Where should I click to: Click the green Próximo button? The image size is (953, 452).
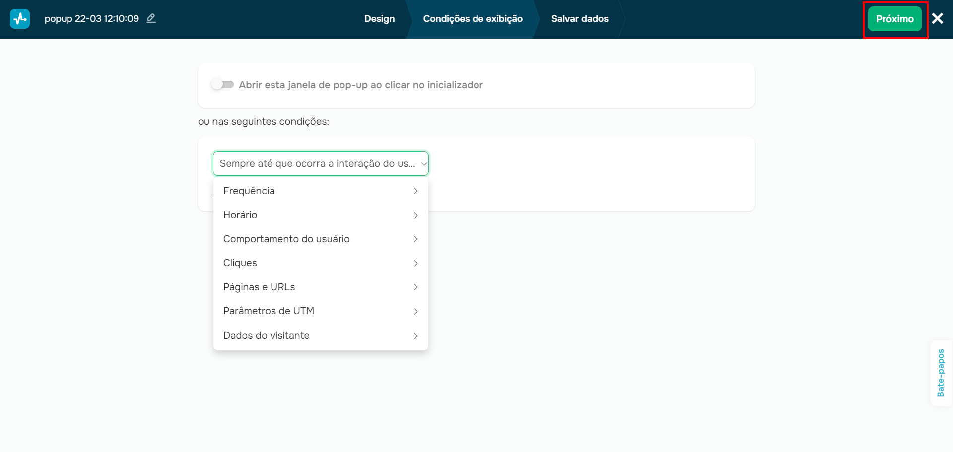(894, 19)
